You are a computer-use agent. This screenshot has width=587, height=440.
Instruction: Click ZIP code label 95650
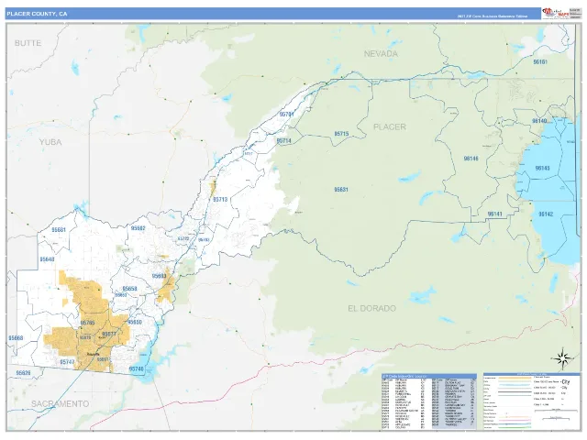135,322
